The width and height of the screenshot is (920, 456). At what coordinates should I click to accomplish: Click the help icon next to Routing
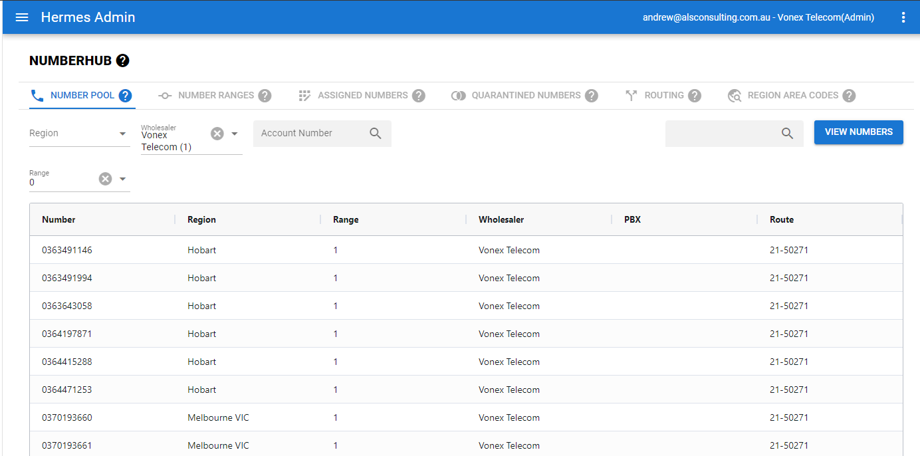click(695, 96)
